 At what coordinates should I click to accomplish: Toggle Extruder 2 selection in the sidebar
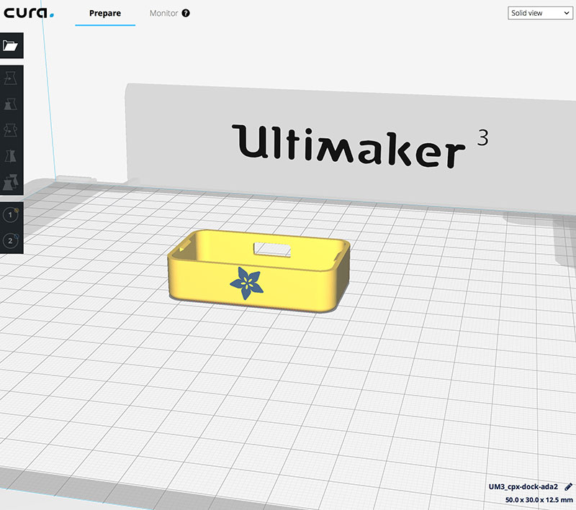[10, 240]
